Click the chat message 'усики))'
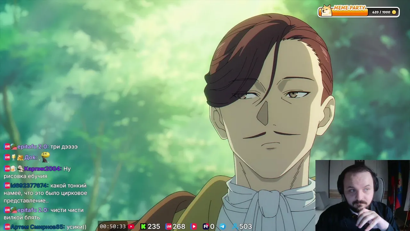The width and height of the screenshot is (410, 231). tap(76, 227)
